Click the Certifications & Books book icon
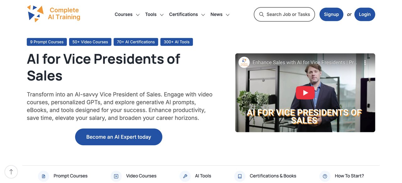The image size is (402, 183). (240, 176)
